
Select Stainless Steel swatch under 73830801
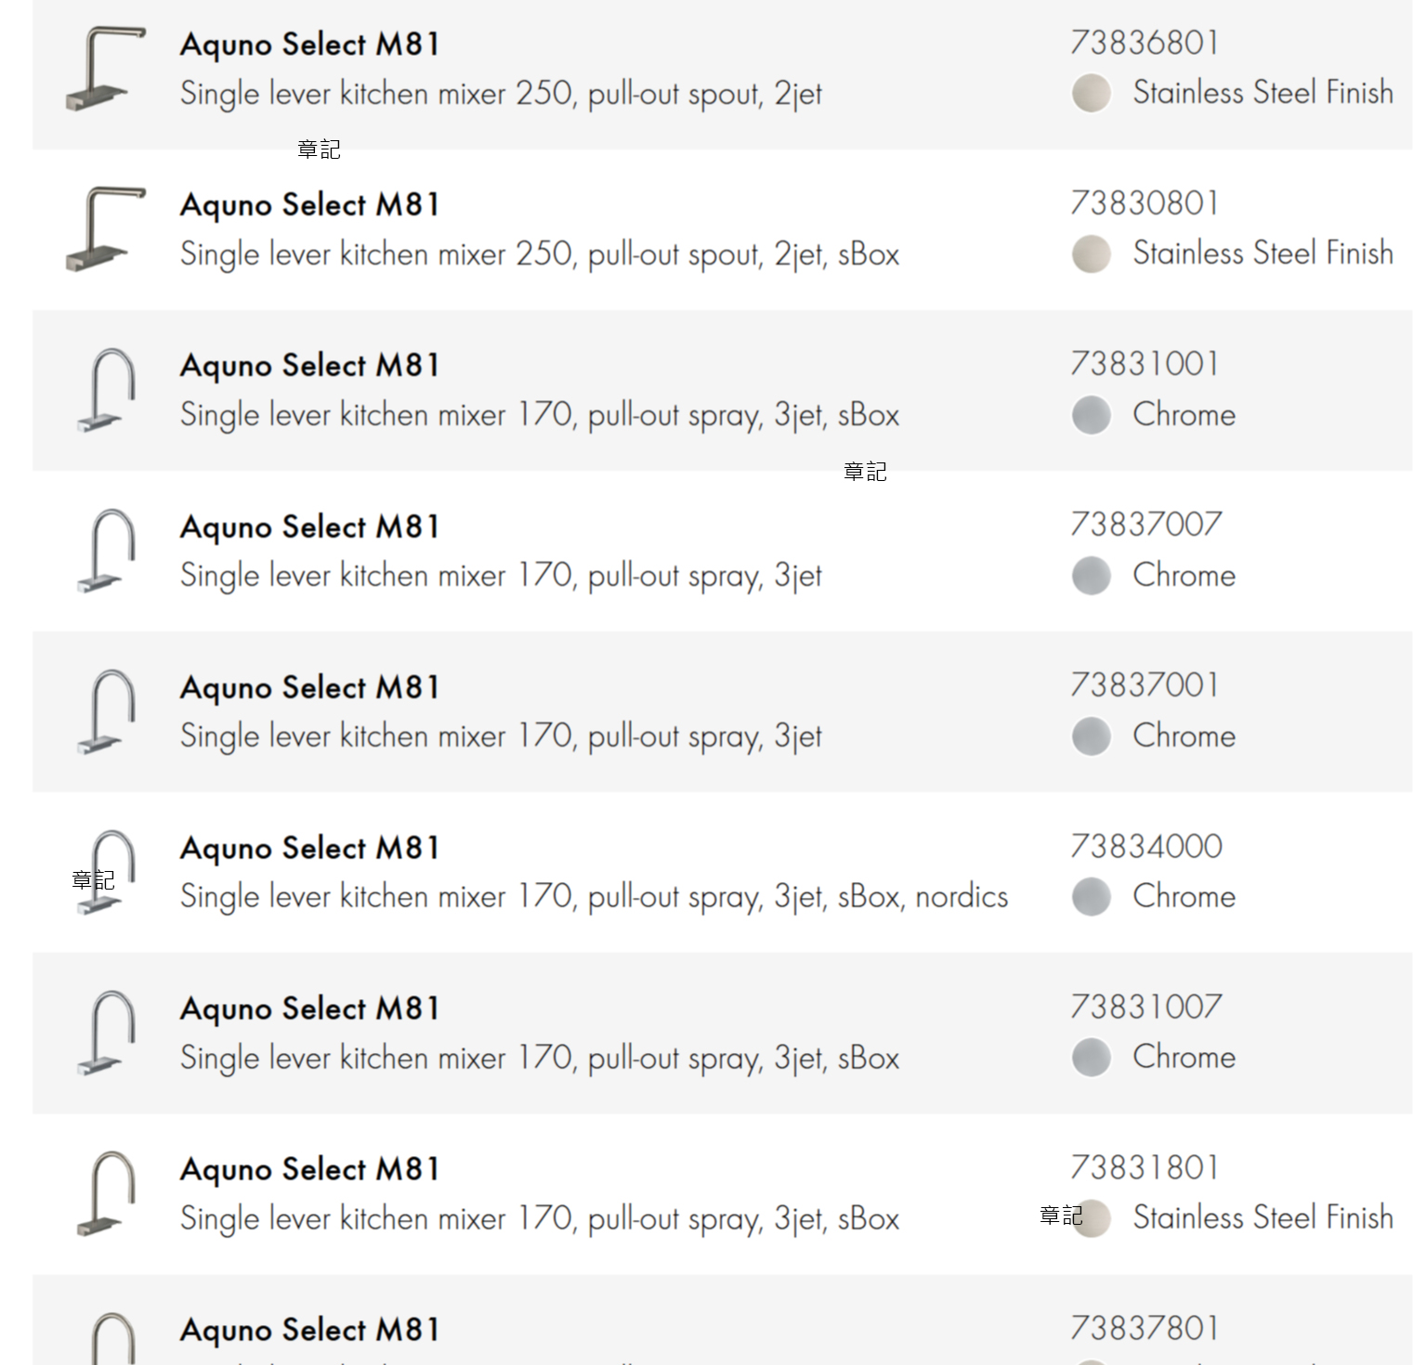tap(1092, 253)
